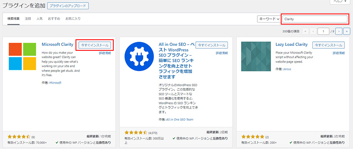Click the Microsoft Clarity star rating

pyautogui.click(x=19, y=136)
